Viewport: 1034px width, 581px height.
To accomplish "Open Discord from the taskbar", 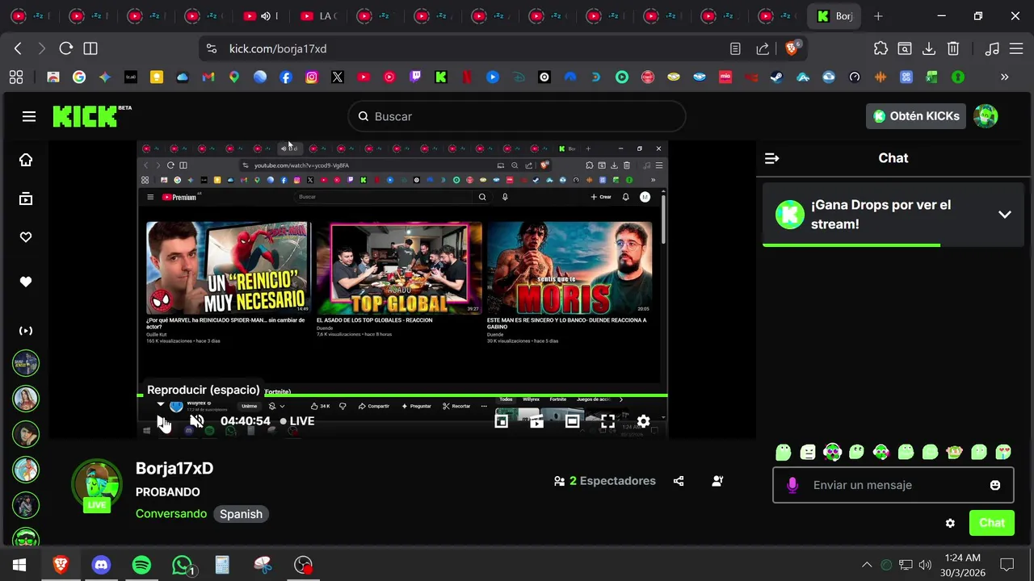I will pyautogui.click(x=101, y=565).
